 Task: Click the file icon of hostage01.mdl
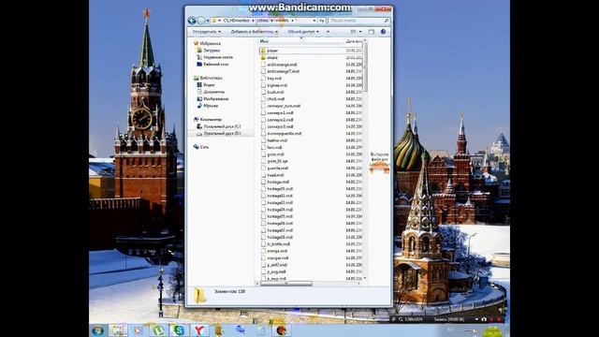click(263, 189)
